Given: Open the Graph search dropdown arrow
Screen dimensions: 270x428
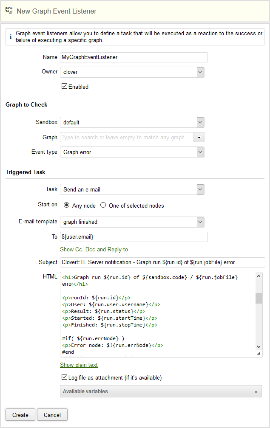Looking at the screenshot, I should (x=200, y=137).
